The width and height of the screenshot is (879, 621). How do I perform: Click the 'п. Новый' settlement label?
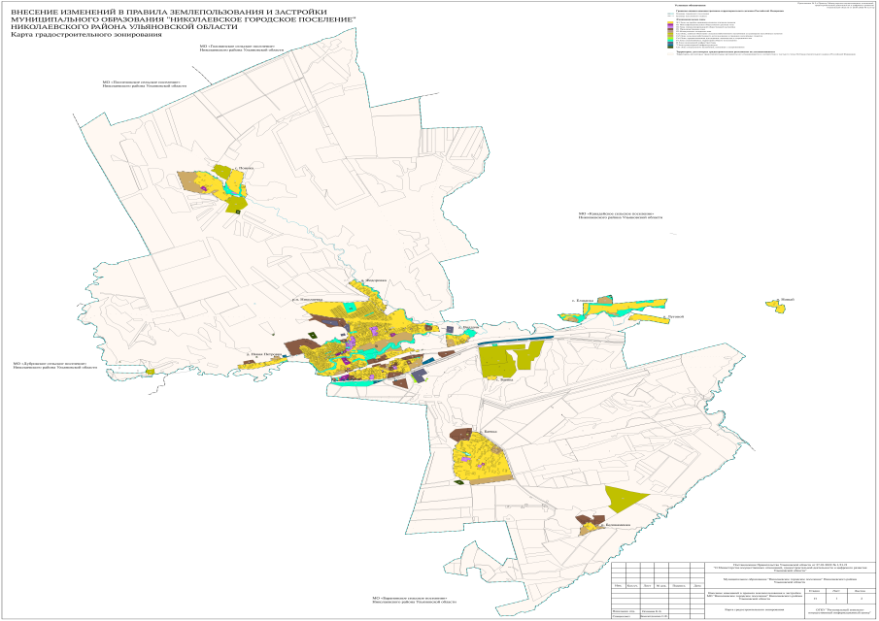tap(787, 300)
